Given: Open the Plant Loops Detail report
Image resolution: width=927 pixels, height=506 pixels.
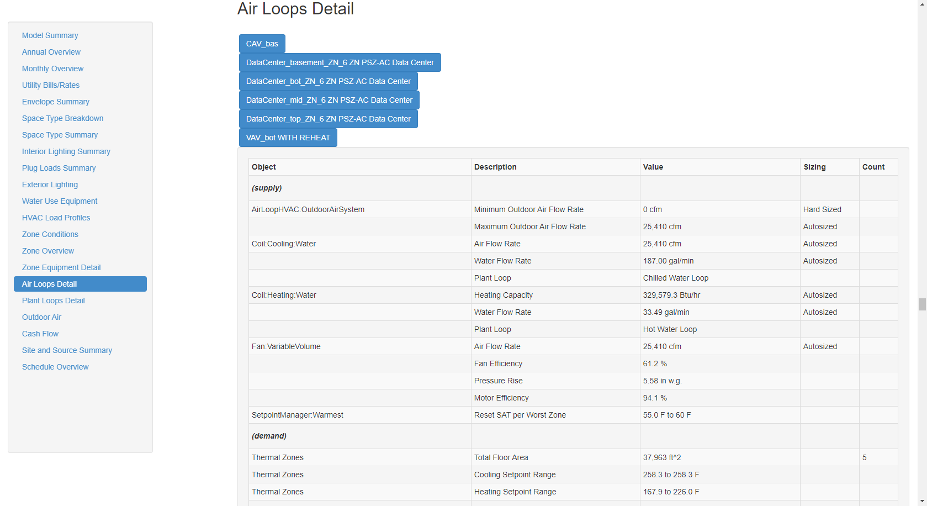Looking at the screenshot, I should pyautogui.click(x=53, y=301).
